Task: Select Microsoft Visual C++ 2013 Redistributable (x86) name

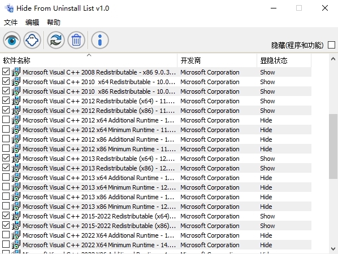Action: [x=98, y=168]
